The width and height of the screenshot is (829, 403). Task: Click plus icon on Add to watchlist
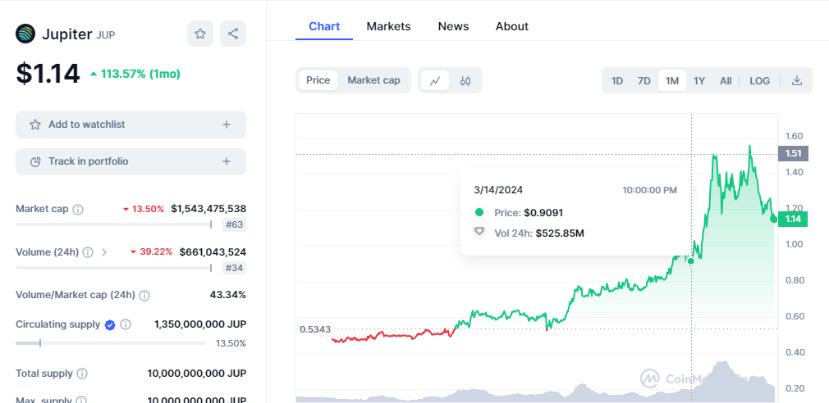pyautogui.click(x=227, y=125)
